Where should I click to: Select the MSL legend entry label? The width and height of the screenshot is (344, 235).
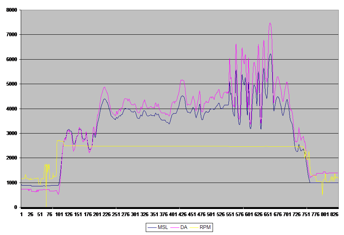tap(163, 227)
